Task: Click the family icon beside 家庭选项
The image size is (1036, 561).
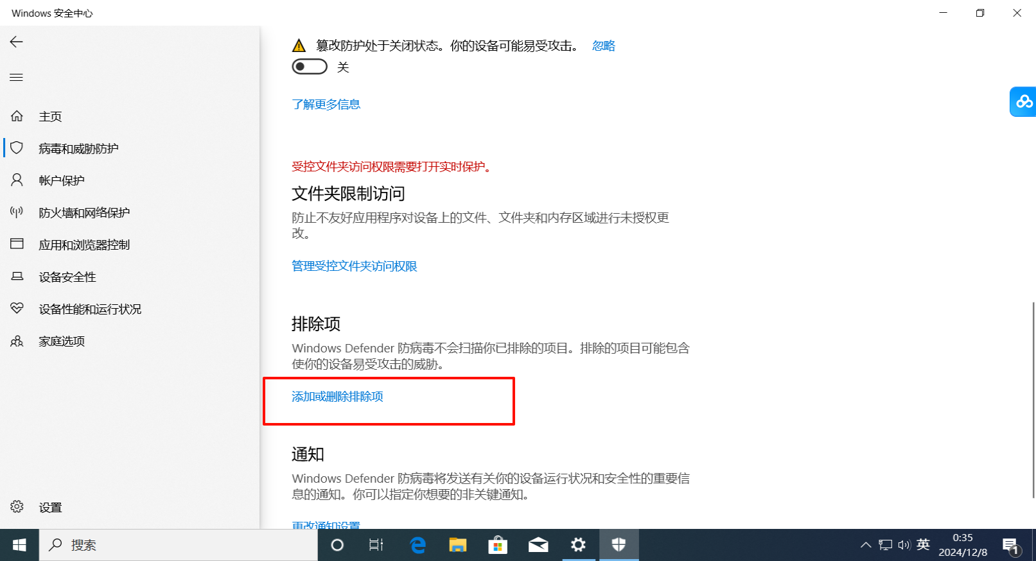Action: 17,341
